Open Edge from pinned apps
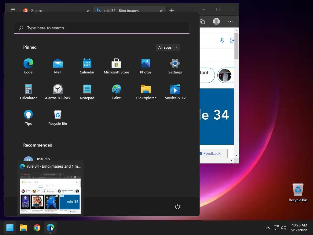Viewport: 313px width, 235px height. click(x=28, y=66)
